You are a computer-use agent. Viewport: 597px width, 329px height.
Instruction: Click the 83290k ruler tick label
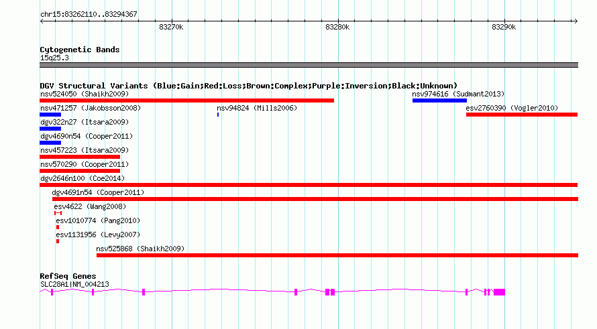pyautogui.click(x=504, y=27)
